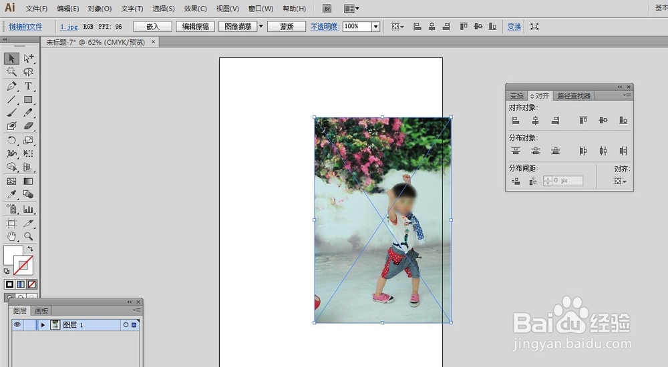The image size is (668, 367).
Task: Click the 嵌入 button
Action: [x=152, y=27]
